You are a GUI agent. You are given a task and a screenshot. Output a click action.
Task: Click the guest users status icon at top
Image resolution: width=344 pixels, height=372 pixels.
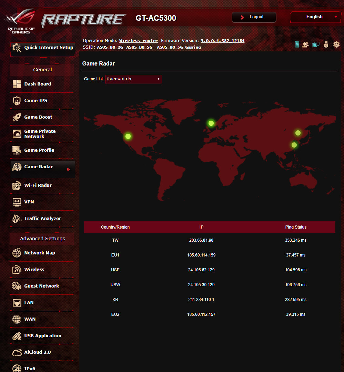point(305,44)
